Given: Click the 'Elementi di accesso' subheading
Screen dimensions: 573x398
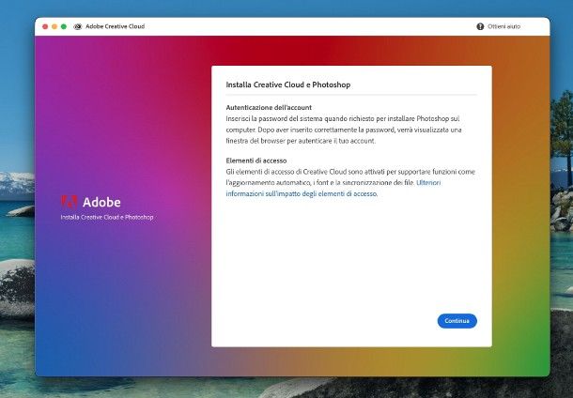Looking at the screenshot, I should pos(256,161).
